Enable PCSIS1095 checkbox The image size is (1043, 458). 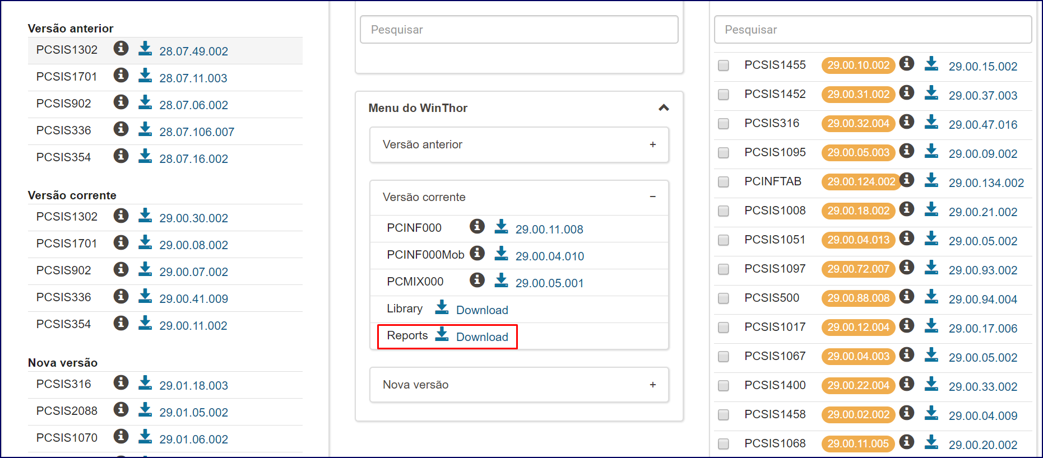(x=724, y=153)
